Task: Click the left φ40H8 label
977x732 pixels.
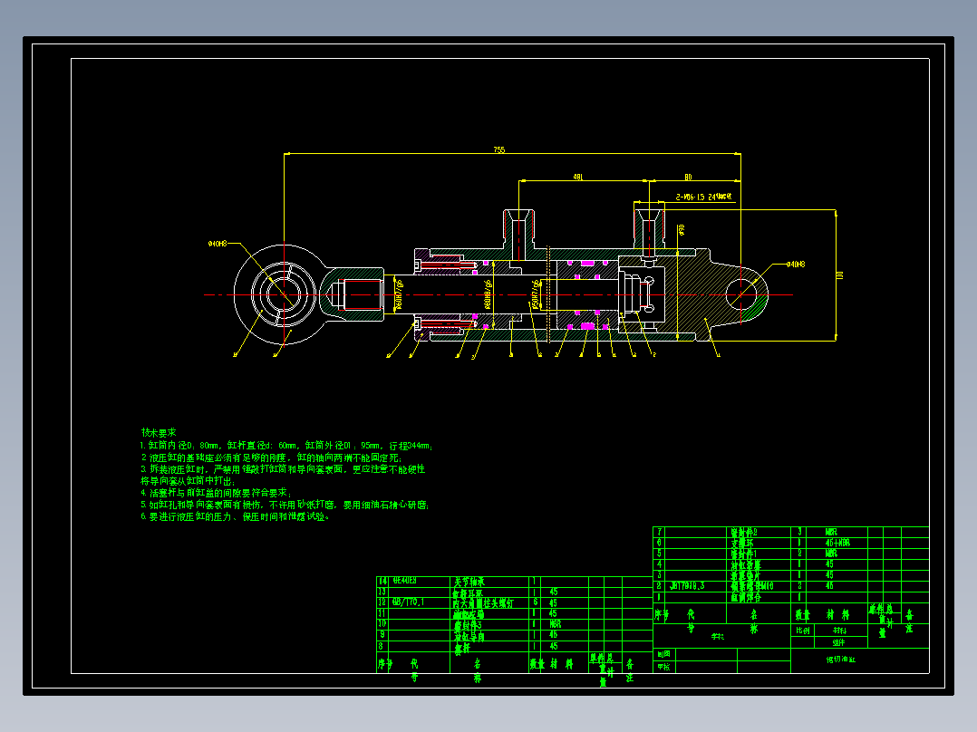Action: pyautogui.click(x=218, y=244)
